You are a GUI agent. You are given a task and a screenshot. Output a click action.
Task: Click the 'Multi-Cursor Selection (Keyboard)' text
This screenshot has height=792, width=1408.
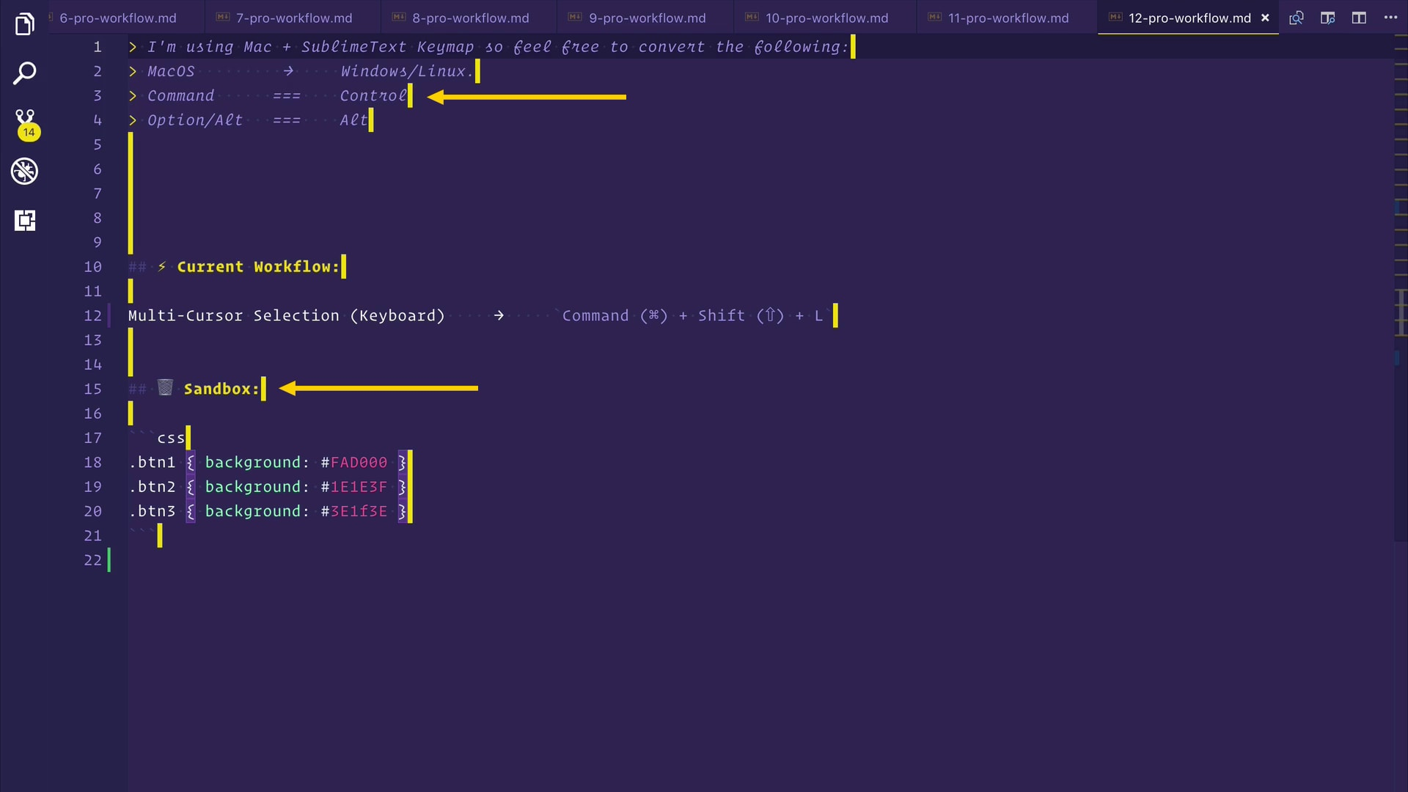(287, 316)
